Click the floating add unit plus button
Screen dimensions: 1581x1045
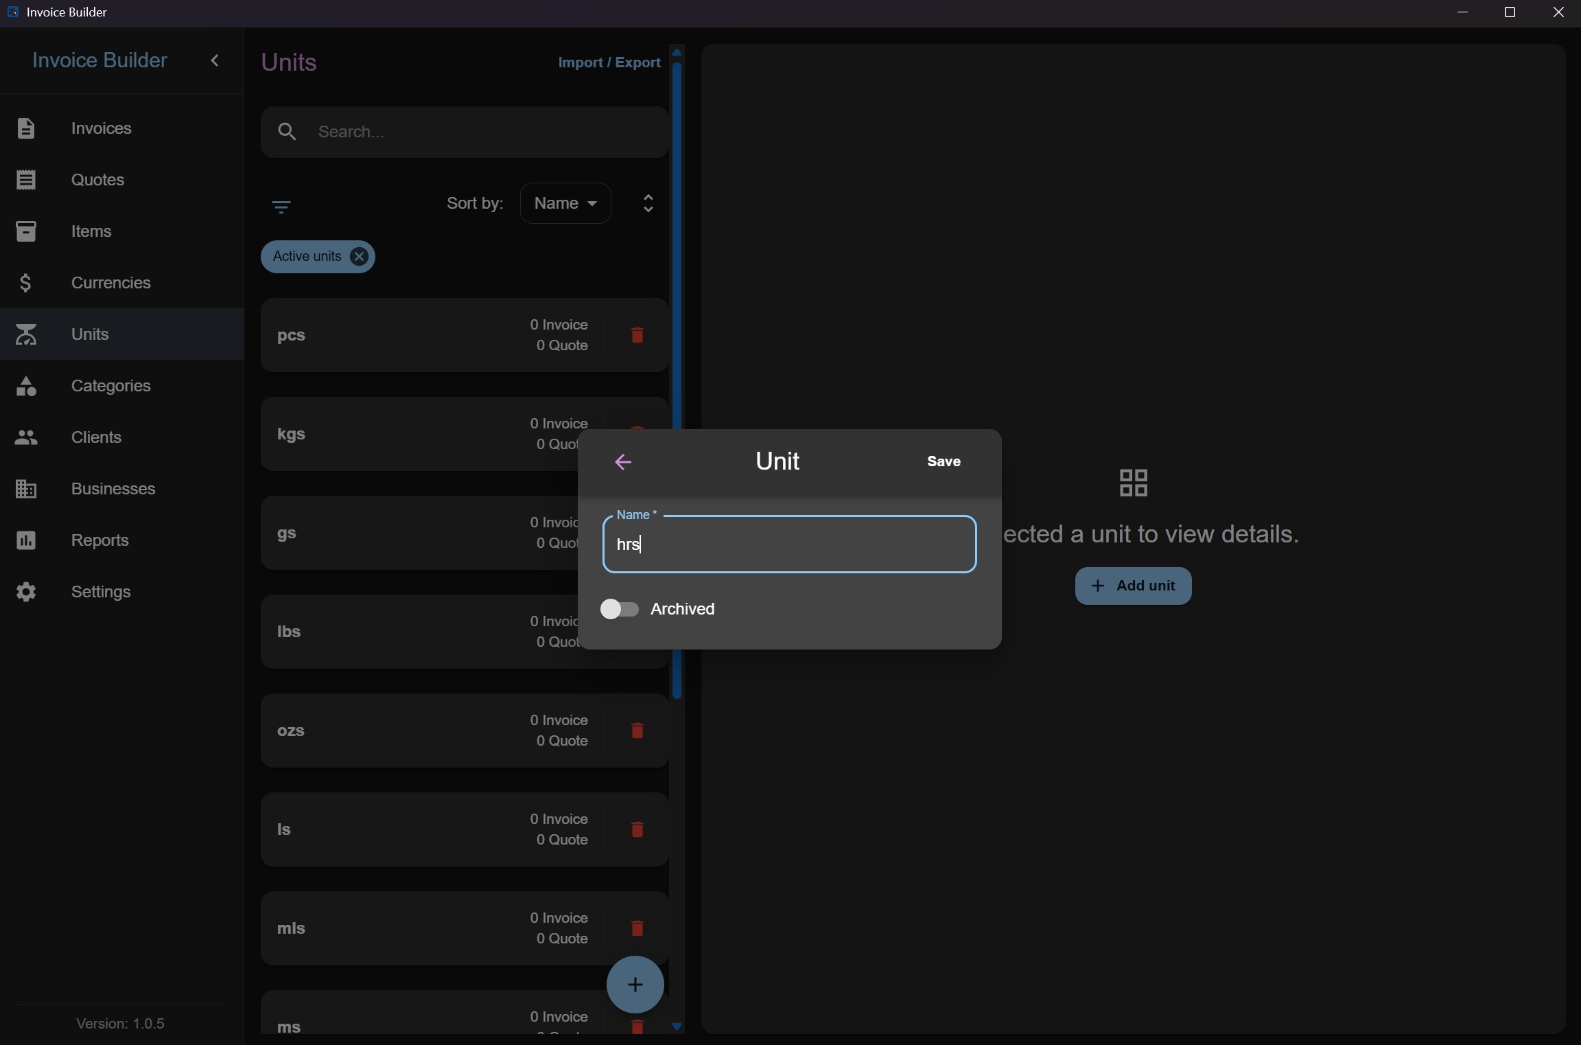(635, 985)
